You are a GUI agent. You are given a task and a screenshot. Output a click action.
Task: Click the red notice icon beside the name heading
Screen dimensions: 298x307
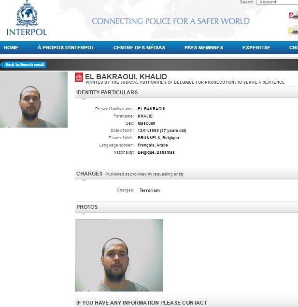pyautogui.click(x=79, y=77)
